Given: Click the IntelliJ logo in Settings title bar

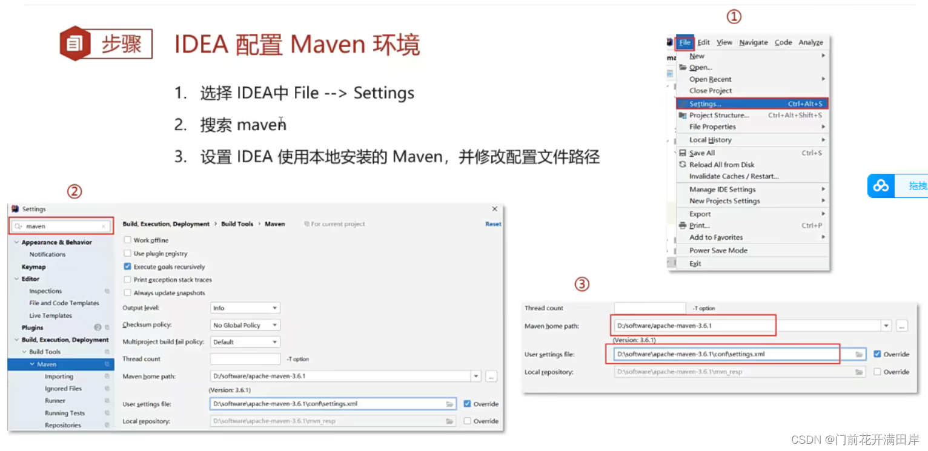Looking at the screenshot, I should (x=15, y=209).
